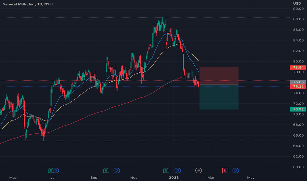Click the green earnings E icon before 2023

tap(166, 170)
